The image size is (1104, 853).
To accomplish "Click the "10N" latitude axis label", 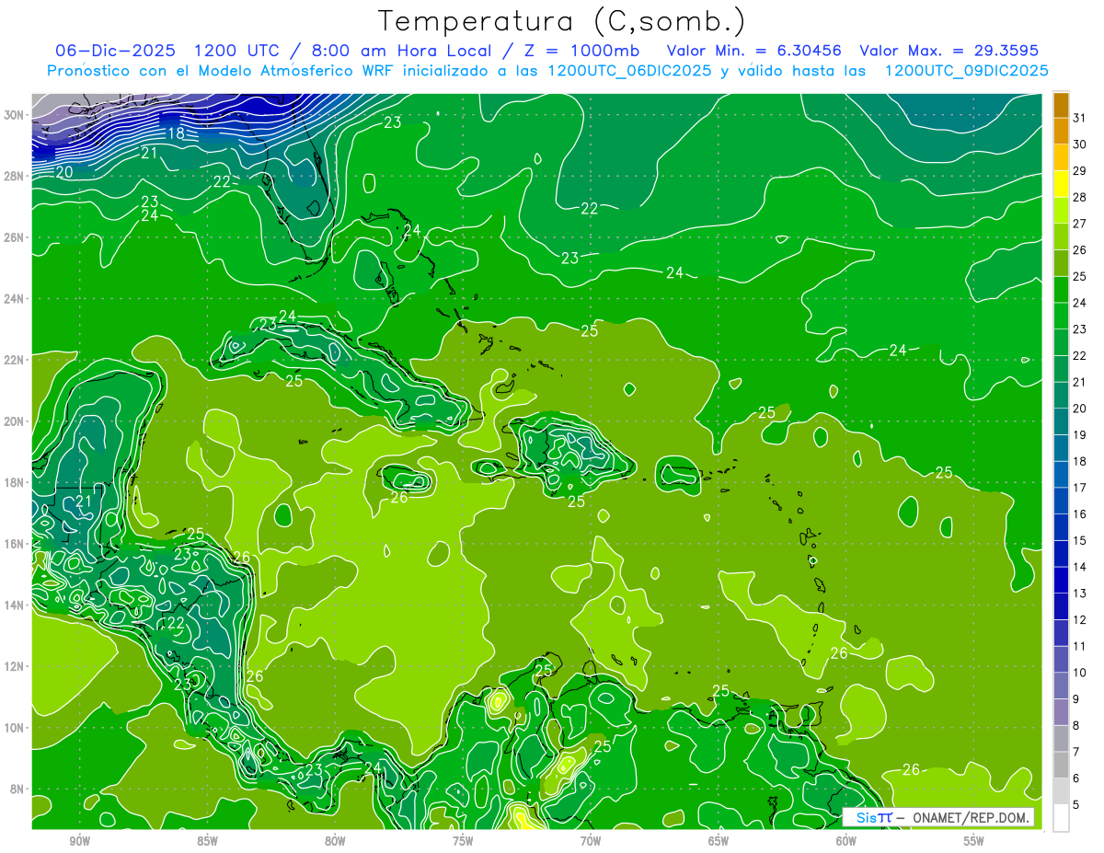I will point(16,728).
